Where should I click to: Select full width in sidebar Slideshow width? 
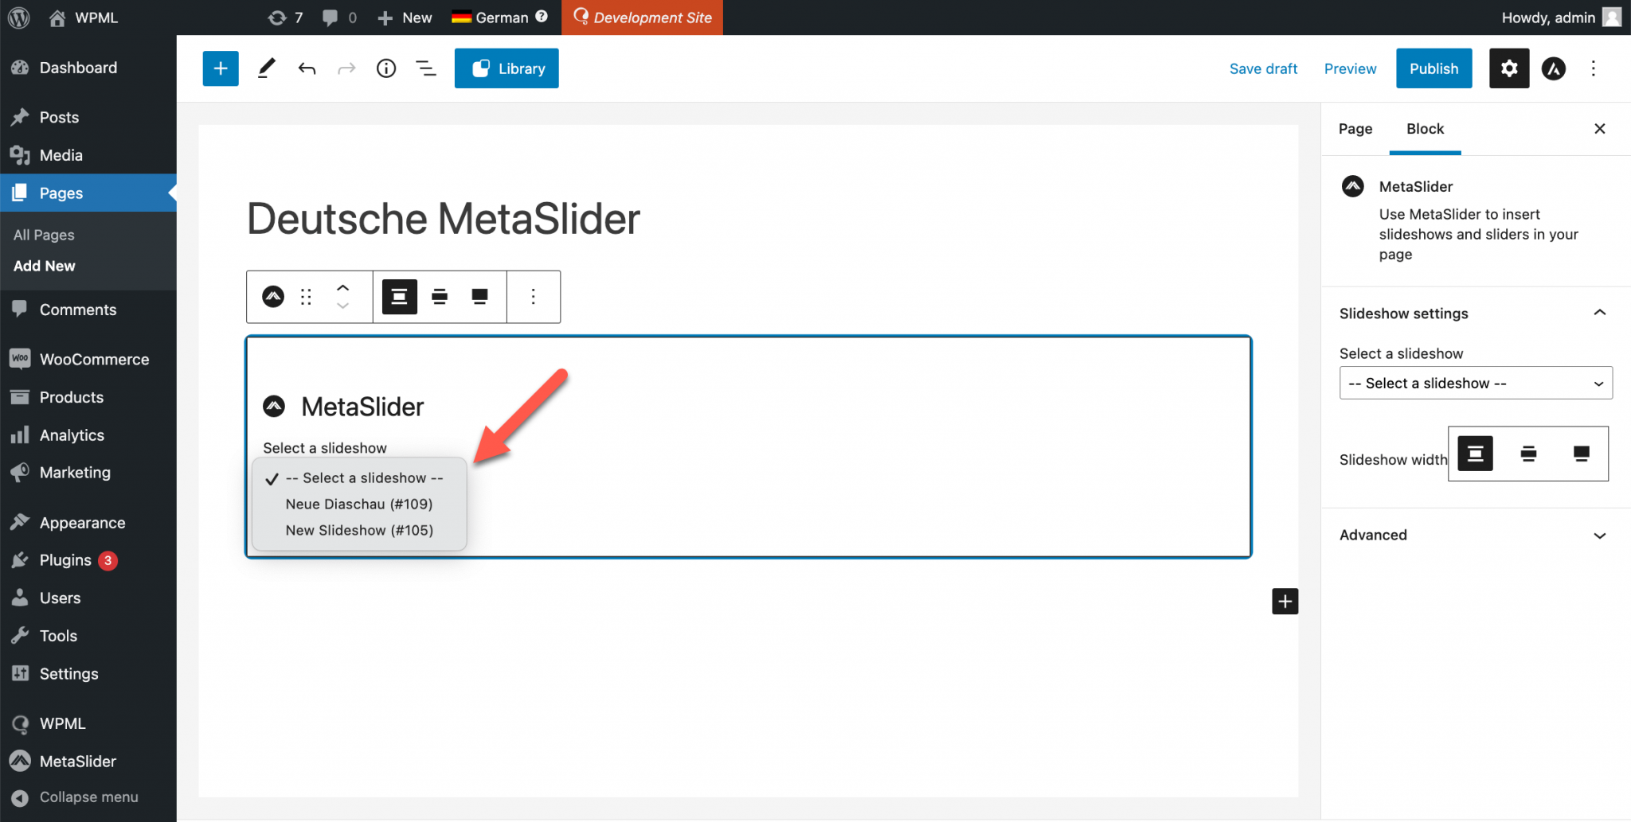pos(1582,454)
